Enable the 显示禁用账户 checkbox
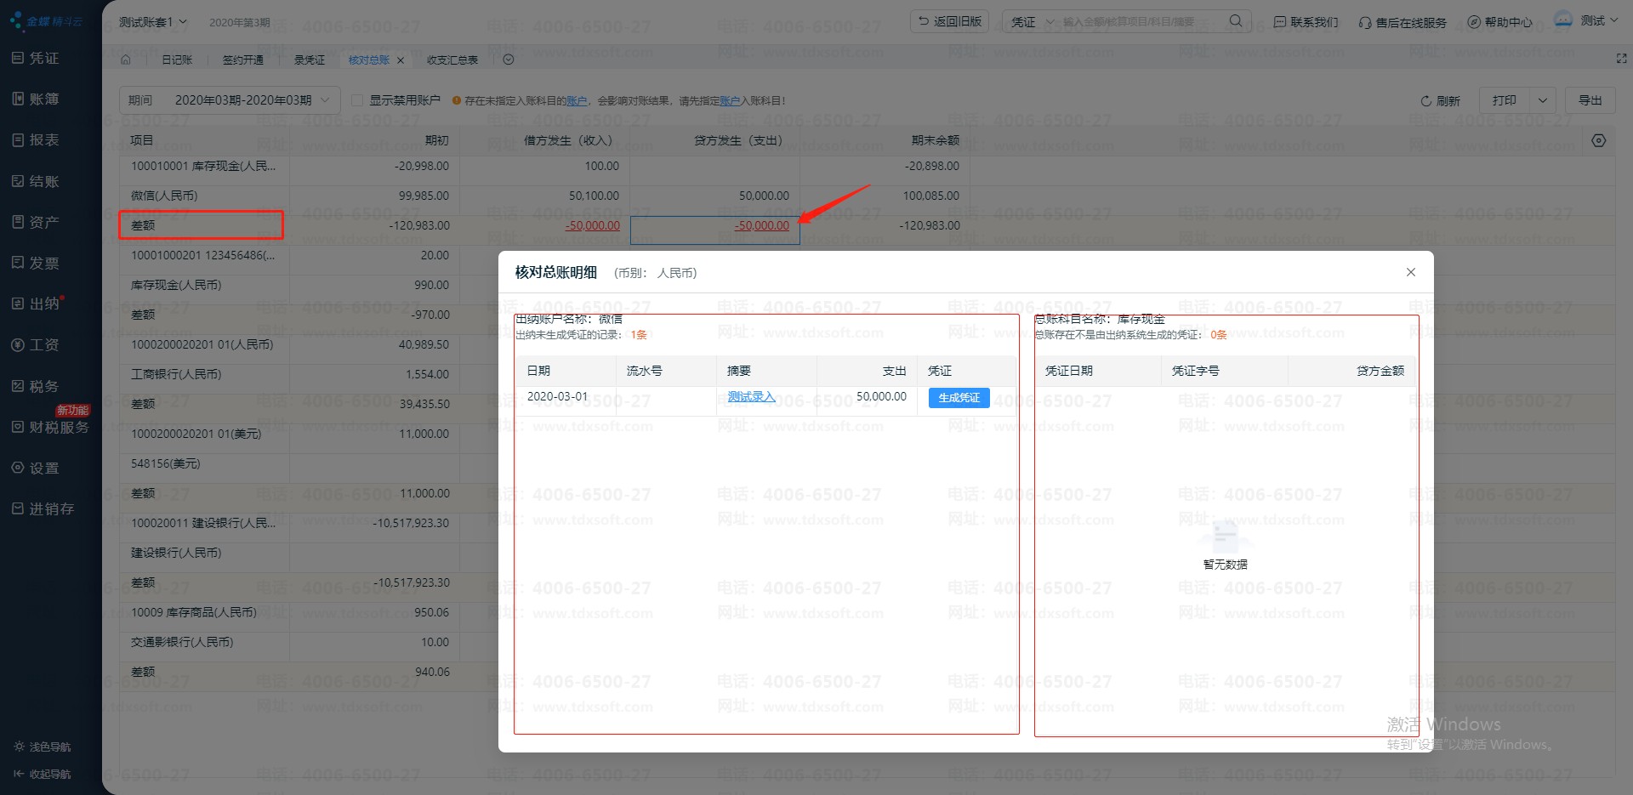Image resolution: width=1633 pixels, height=795 pixels. 357,100
